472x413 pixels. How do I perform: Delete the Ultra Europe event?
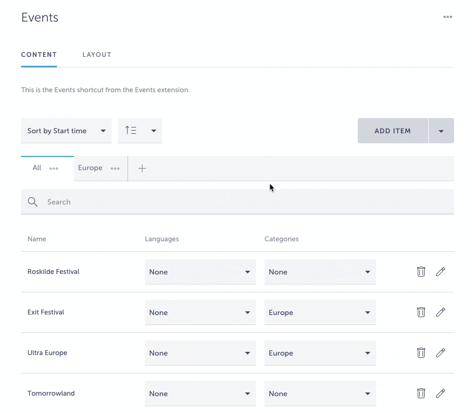[x=421, y=352]
